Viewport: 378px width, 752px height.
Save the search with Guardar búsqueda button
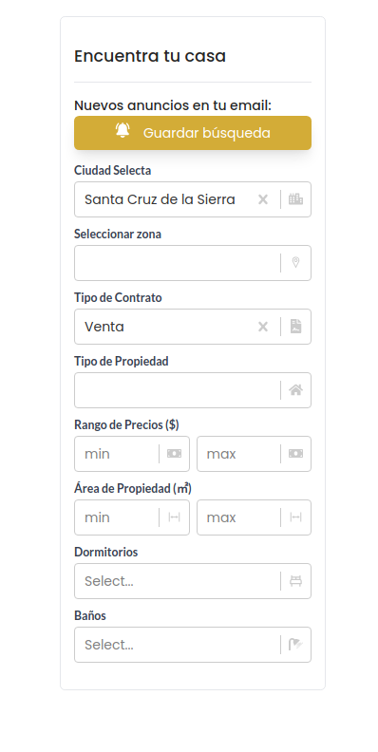pos(193,133)
